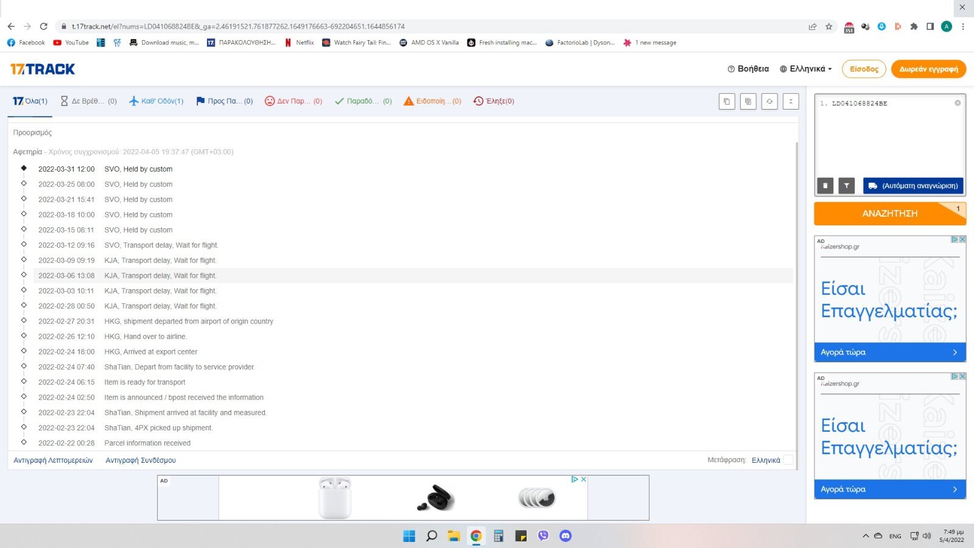Click Αντιγραφή Λεπτομερειών link
The image size is (974, 548).
(x=53, y=460)
